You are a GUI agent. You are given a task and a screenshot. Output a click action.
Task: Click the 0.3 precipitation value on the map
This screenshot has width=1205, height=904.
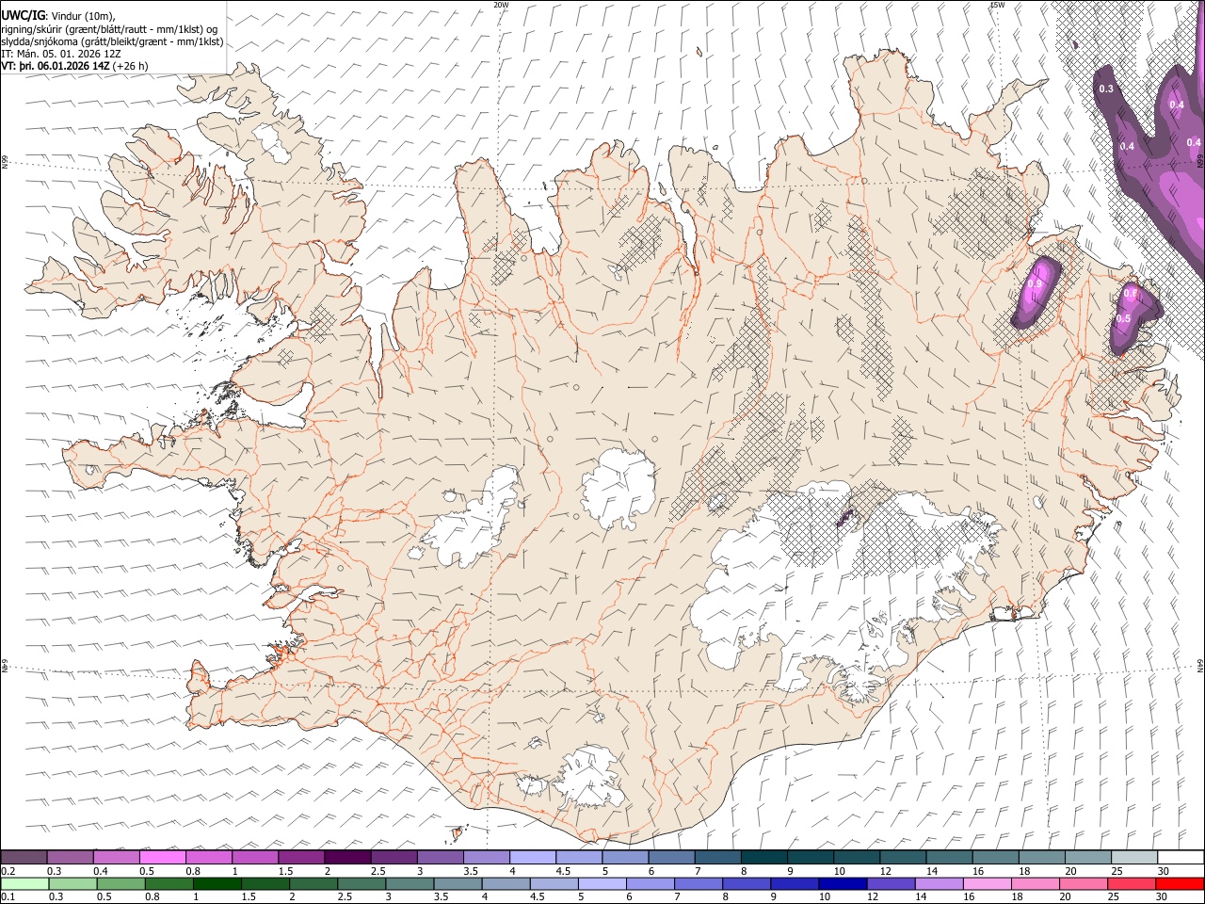(1106, 89)
